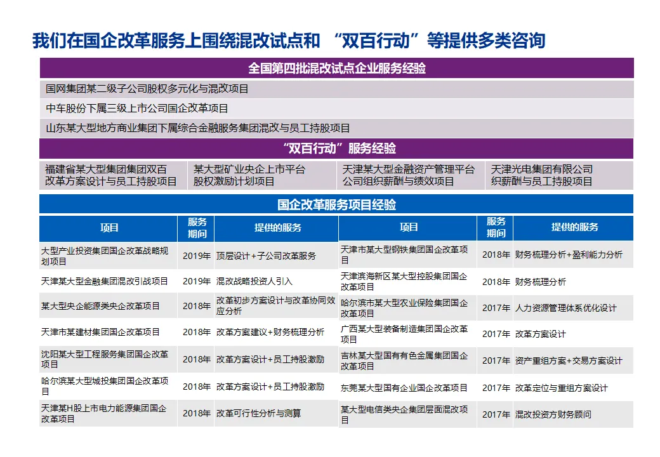Click 顶层设计+子公司改革服务 cell

[277, 256]
